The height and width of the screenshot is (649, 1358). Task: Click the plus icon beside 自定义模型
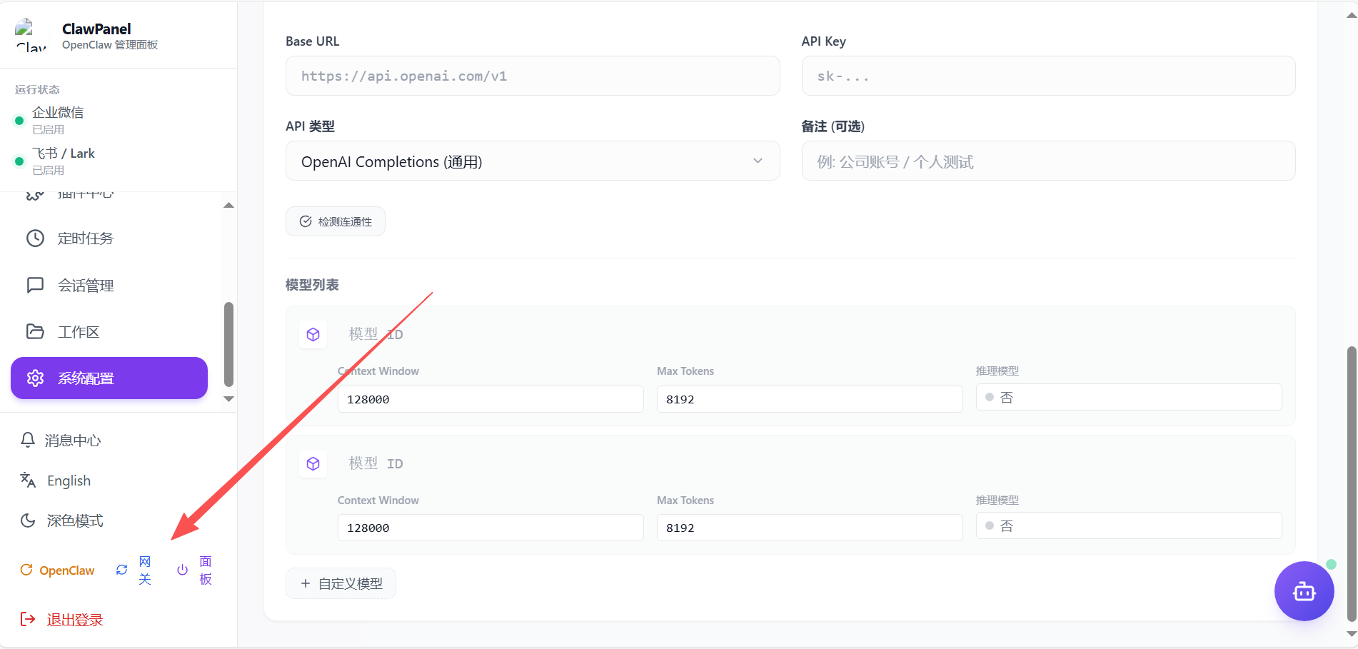(x=306, y=583)
